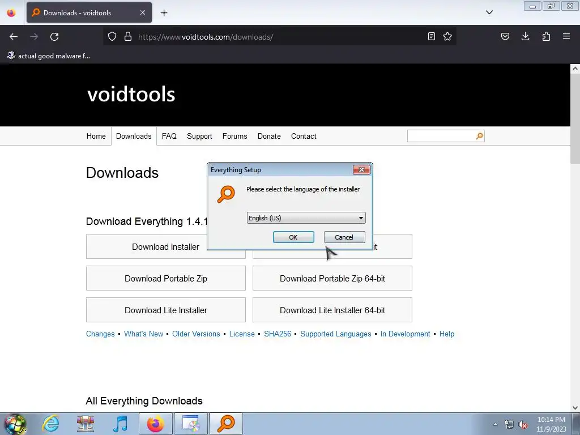Click the Firefox back arrow
This screenshot has height=435, width=580.
click(14, 37)
